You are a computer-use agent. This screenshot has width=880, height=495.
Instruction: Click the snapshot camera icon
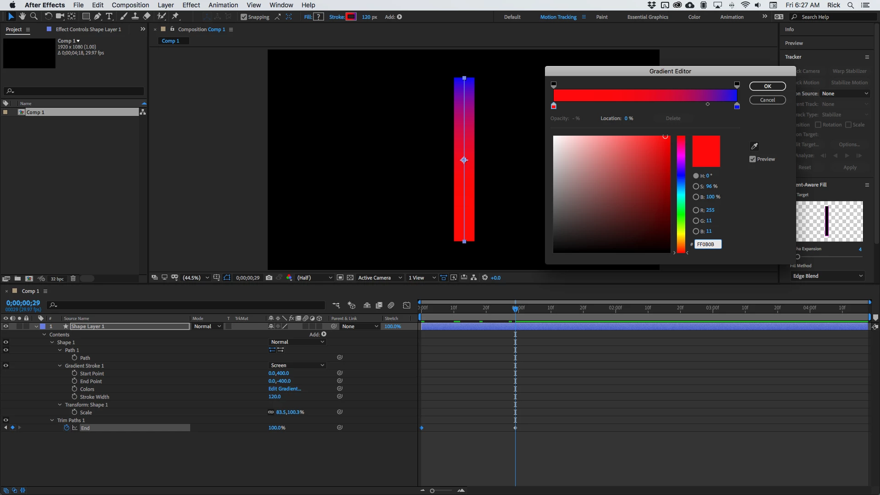(x=269, y=278)
